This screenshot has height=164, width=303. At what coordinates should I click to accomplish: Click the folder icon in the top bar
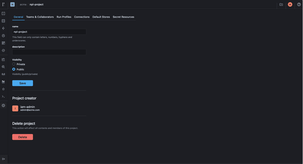pyautogui.click(x=281, y=5)
